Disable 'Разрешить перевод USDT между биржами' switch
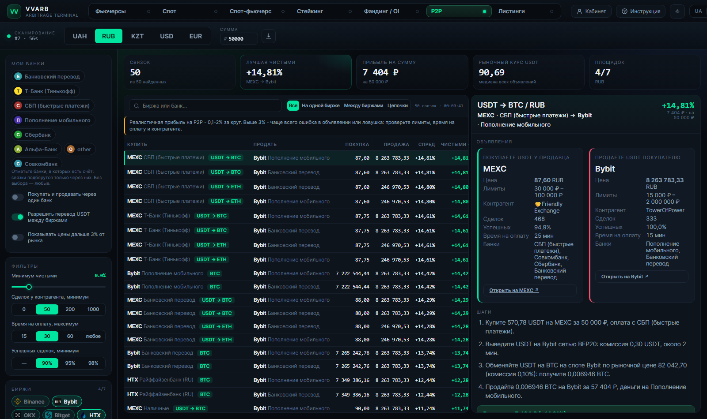 [18, 217]
